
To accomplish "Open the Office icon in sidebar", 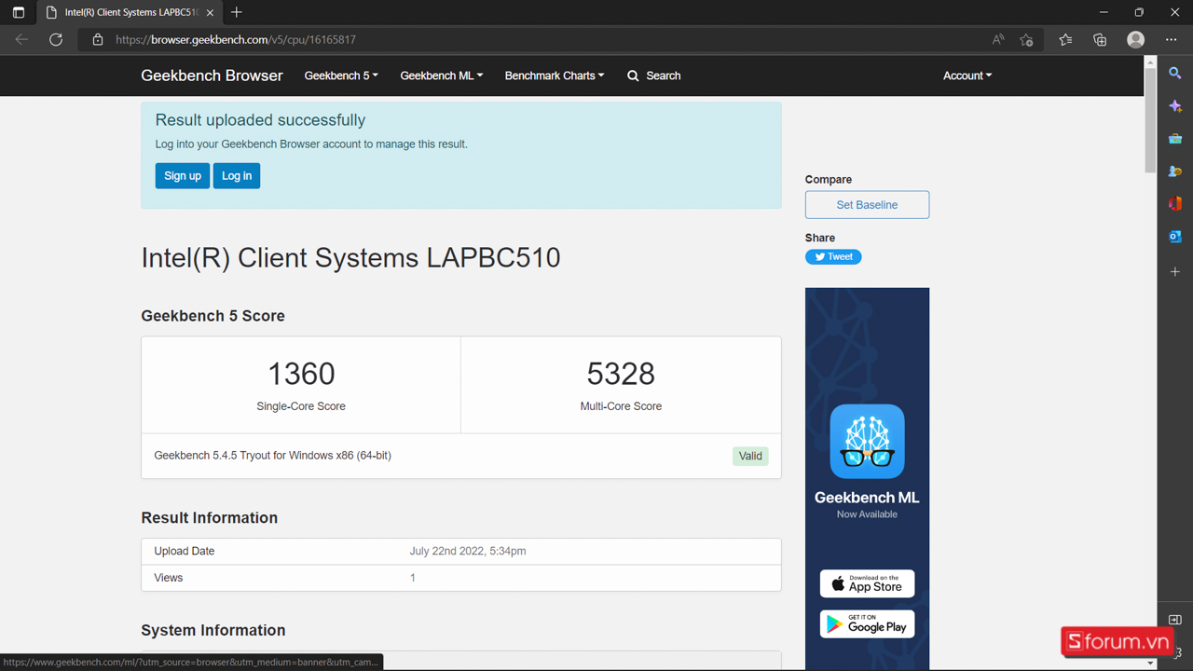I will (x=1175, y=204).
